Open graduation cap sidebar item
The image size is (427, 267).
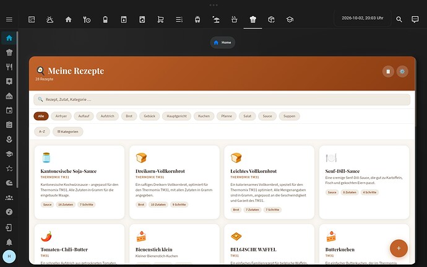[x=9, y=154]
